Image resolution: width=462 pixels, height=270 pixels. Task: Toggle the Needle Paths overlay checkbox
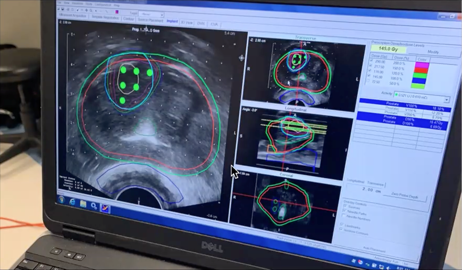pyautogui.click(x=345, y=210)
